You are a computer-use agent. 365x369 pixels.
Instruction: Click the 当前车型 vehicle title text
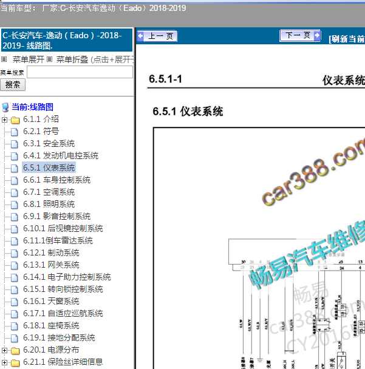coord(94,8)
